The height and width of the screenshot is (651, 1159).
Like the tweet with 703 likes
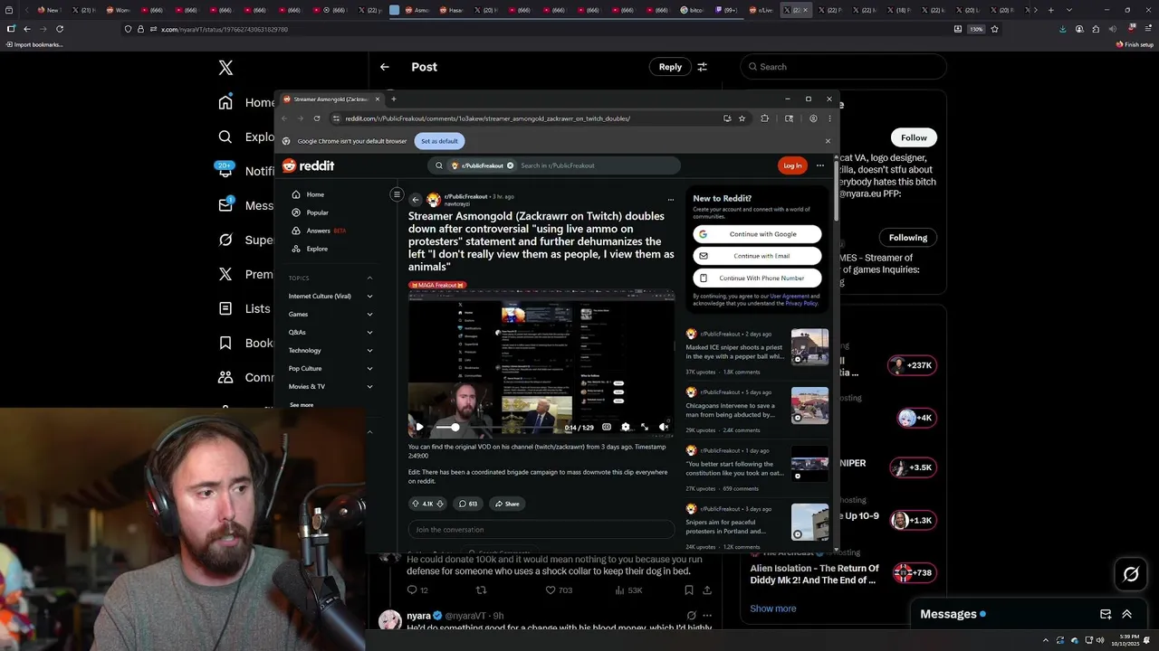coord(559,590)
